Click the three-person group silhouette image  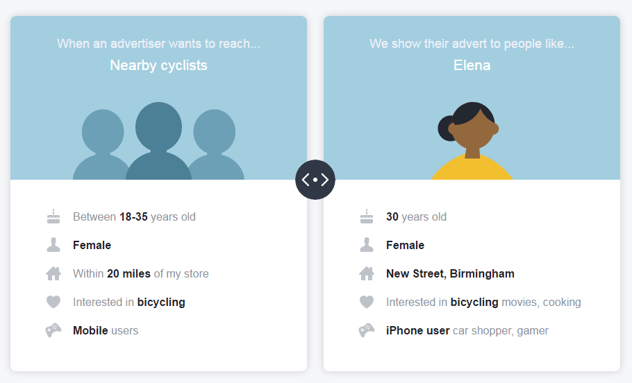coord(158,142)
